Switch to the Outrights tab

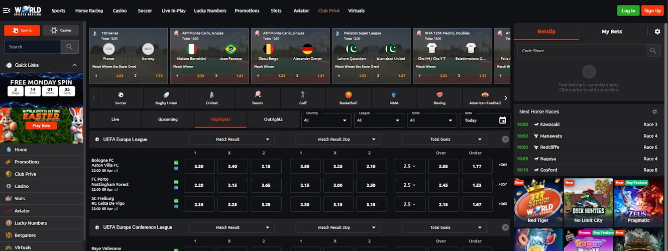tap(273, 119)
